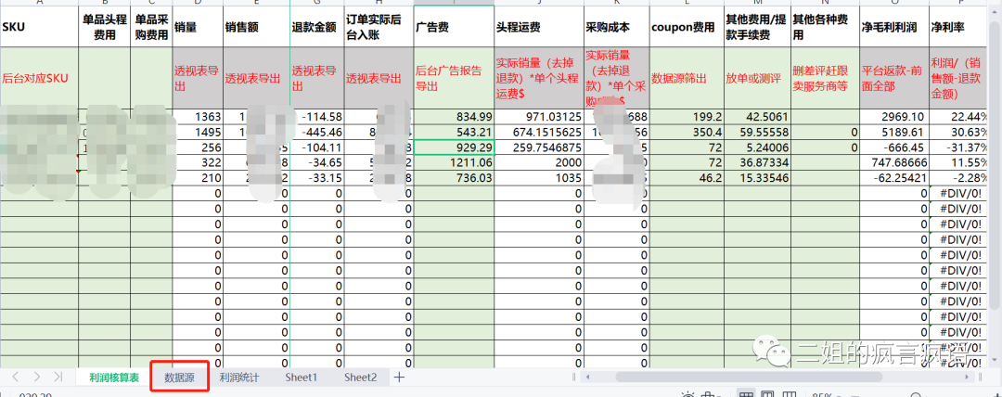Screen dimensions: 1002x397
Task: Click the 平台返款-前面全部 note cell
Action: [x=894, y=78]
